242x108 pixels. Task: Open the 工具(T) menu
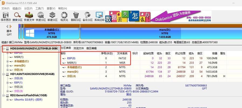pos(40,8)
